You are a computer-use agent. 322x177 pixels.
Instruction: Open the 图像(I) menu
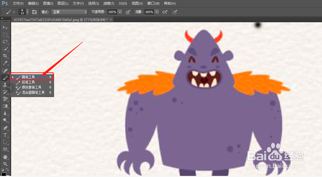[48, 4]
